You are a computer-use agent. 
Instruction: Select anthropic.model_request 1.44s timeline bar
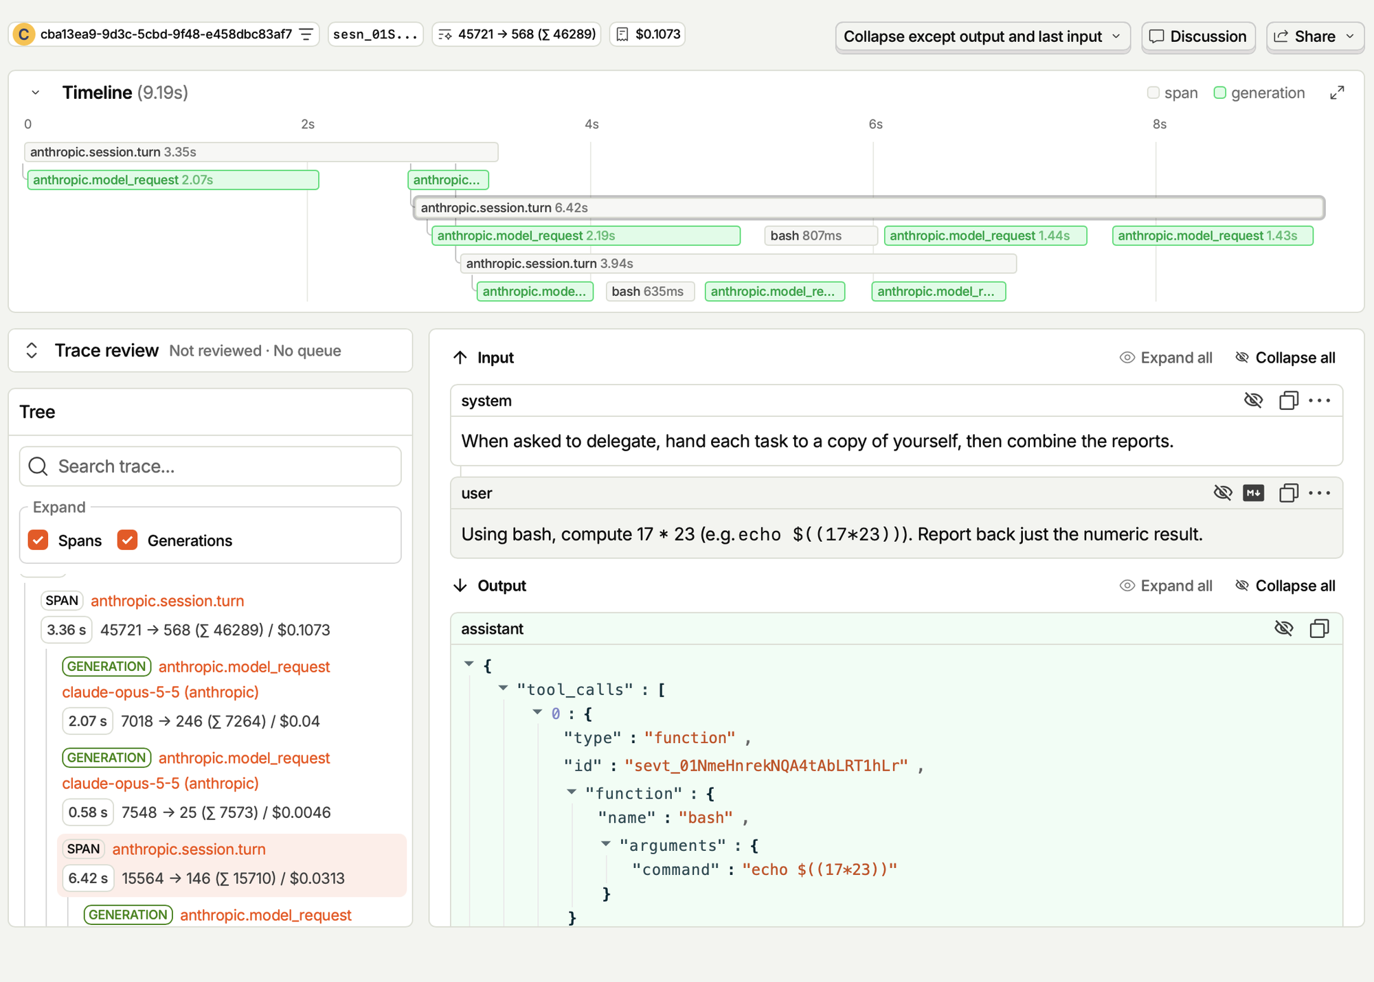pyautogui.click(x=985, y=236)
